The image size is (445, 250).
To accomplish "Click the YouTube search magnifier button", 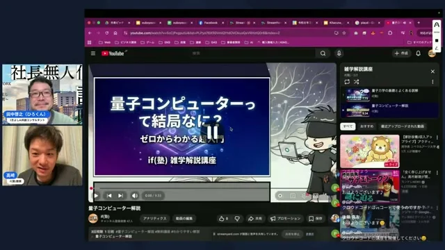I will (x=323, y=53).
